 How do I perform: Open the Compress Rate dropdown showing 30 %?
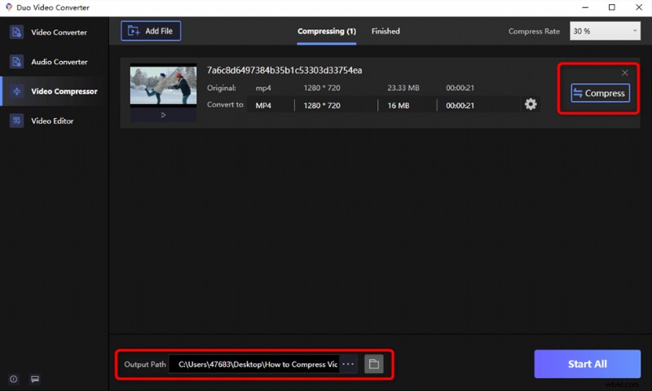click(605, 31)
